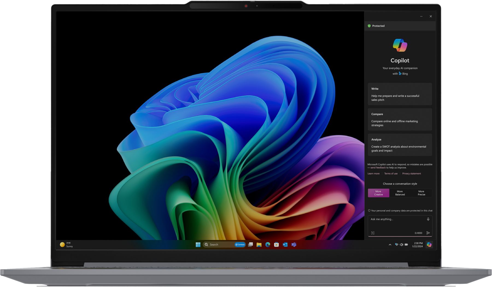The width and height of the screenshot is (492, 287).
Task: Choose More Precise conversation style
Action: point(421,193)
